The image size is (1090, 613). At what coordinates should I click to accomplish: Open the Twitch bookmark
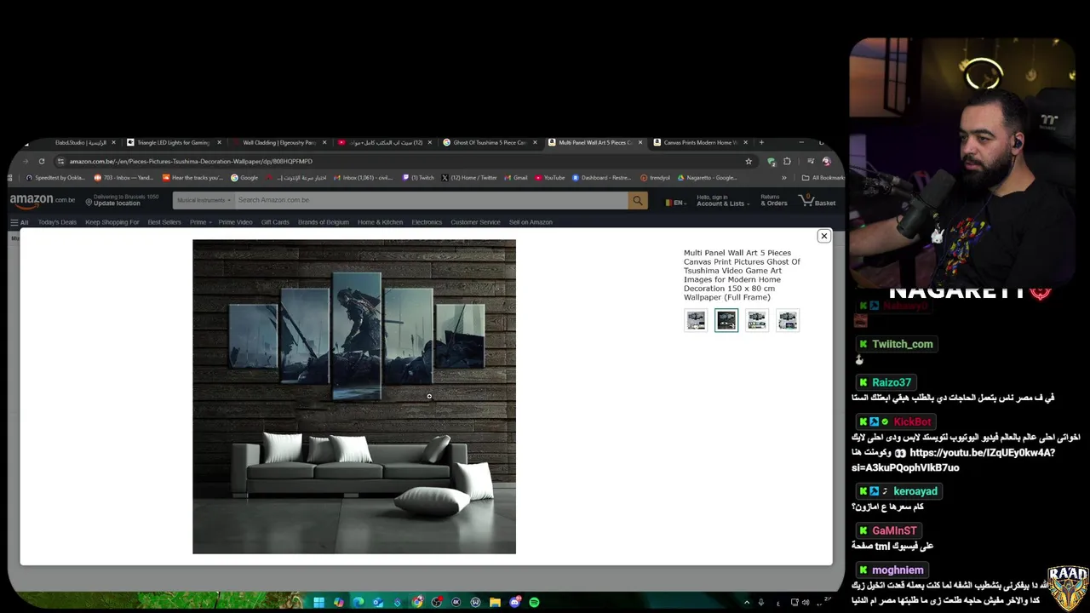[418, 178]
